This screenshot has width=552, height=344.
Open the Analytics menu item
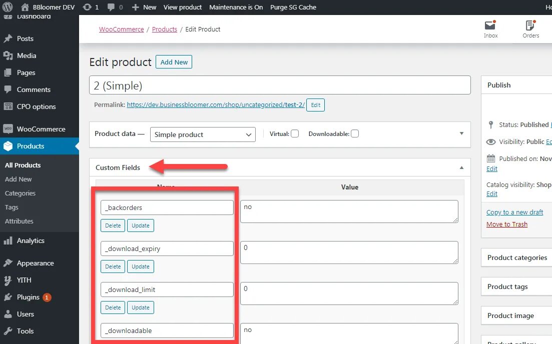pos(31,240)
